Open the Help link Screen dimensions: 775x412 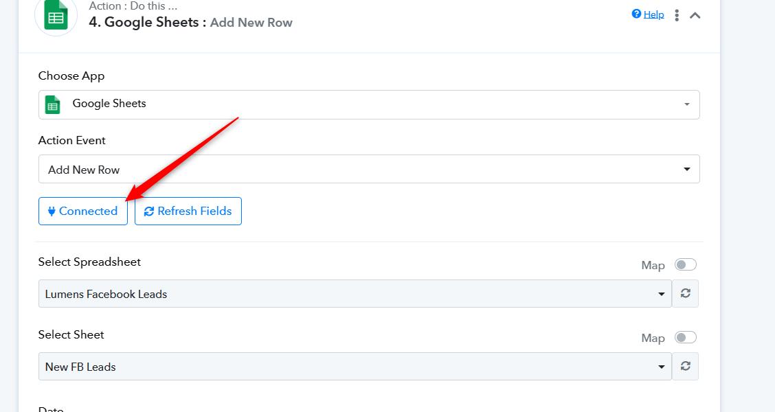point(653,14)
